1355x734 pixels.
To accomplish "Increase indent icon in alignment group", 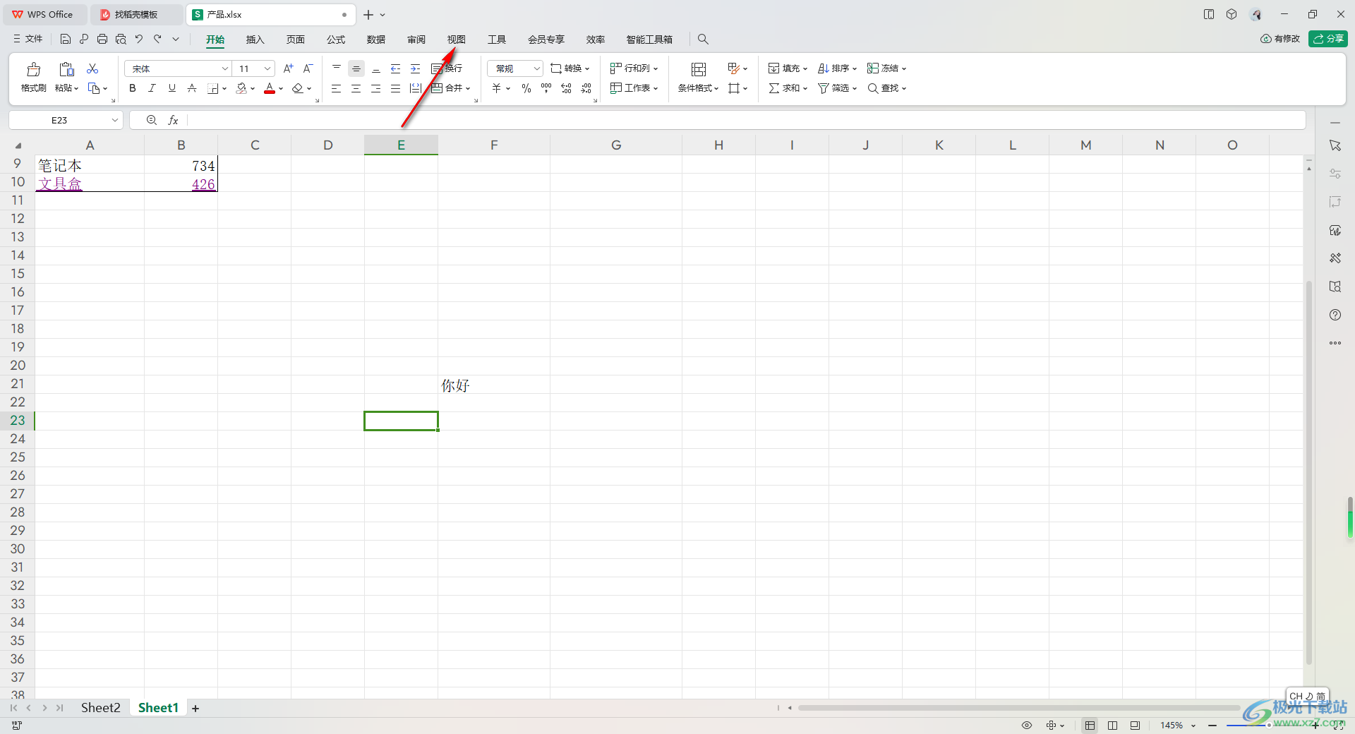I will click(416, 68).
